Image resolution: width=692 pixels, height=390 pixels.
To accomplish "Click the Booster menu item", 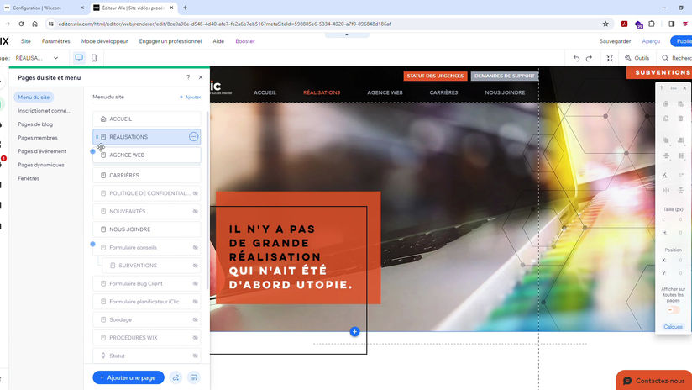I will coord(245,41).
